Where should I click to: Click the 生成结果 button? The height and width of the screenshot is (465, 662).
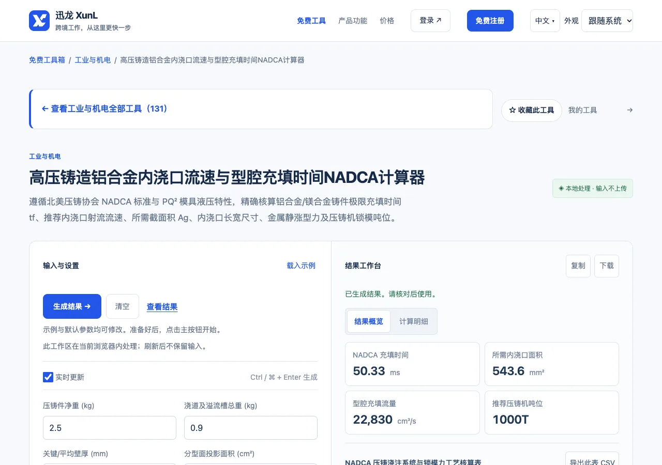[72, 306]
